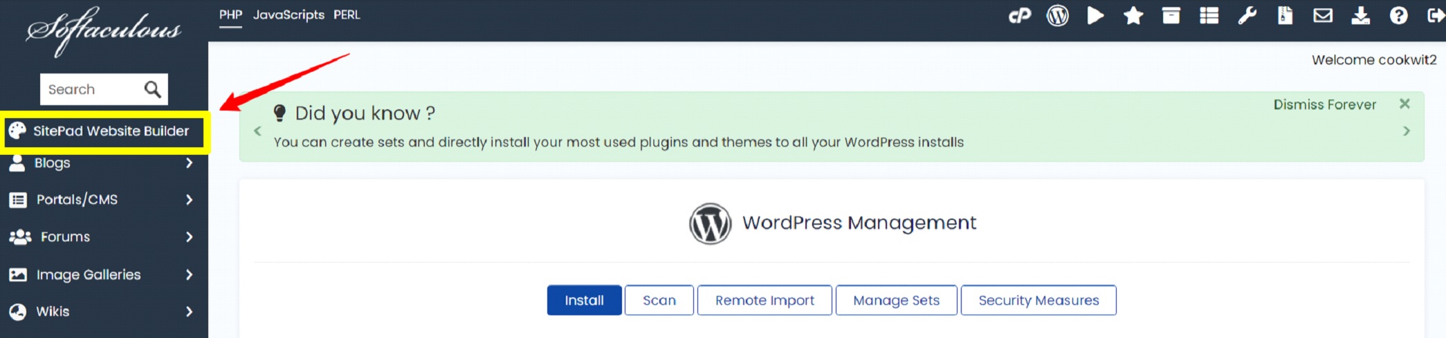Switch to the PHP tab
The width and height of the screenshot is (1446, 338).
pyautogui.click(x=231, y=15)
